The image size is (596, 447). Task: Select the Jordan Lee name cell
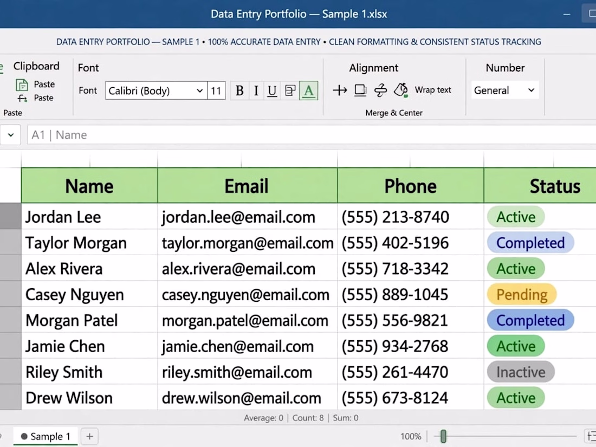(x=89, y=217)
